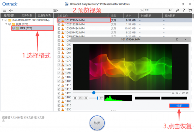Click VLC cone icon of 101179064.MP4
The image size is (194, 132).
[x=63, y=20]
